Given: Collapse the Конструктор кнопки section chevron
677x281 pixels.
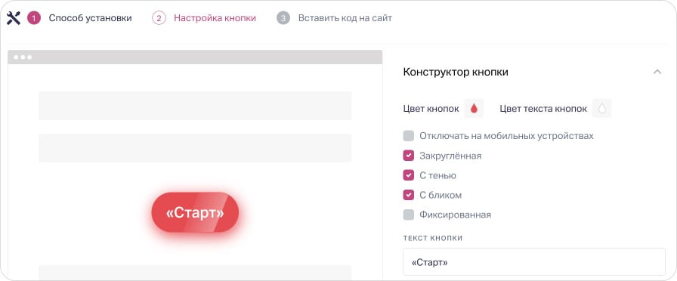Looking at the screenshot, I should click(657, 72).
